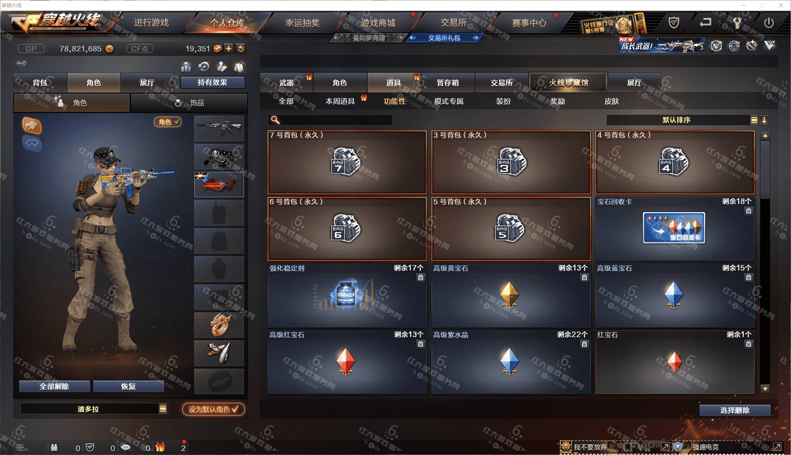Click the 选择删除 button

pyautogui.click(x=735, y=410)
